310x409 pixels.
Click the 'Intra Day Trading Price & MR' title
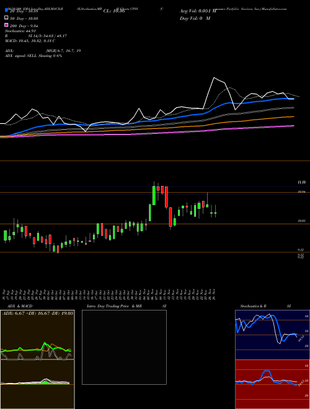pyautogui.click(x=114, y=306)
